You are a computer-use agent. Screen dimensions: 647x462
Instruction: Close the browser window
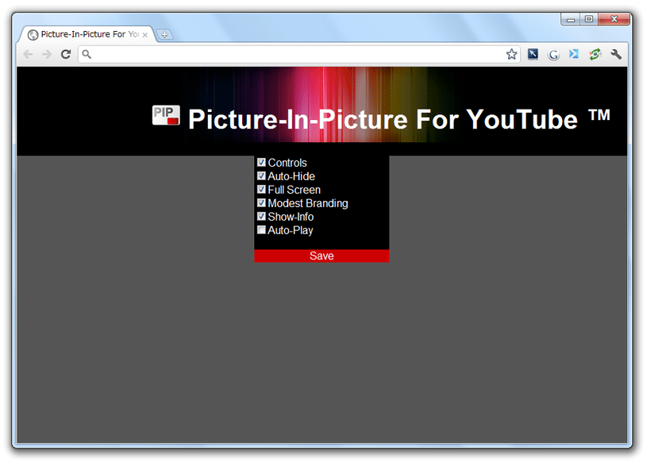point(614,19)
